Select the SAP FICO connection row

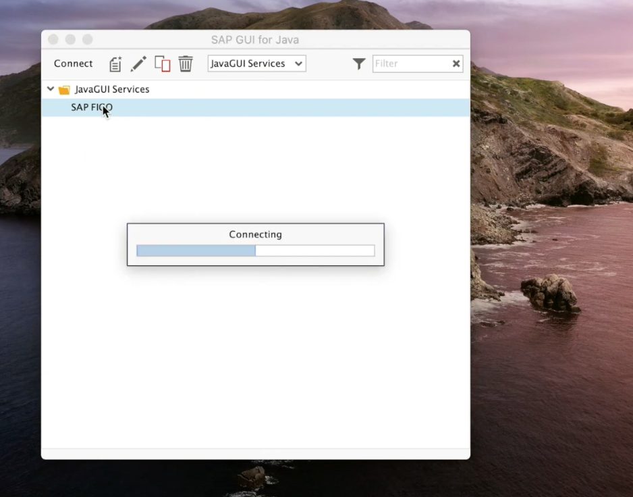coord(256,107)
